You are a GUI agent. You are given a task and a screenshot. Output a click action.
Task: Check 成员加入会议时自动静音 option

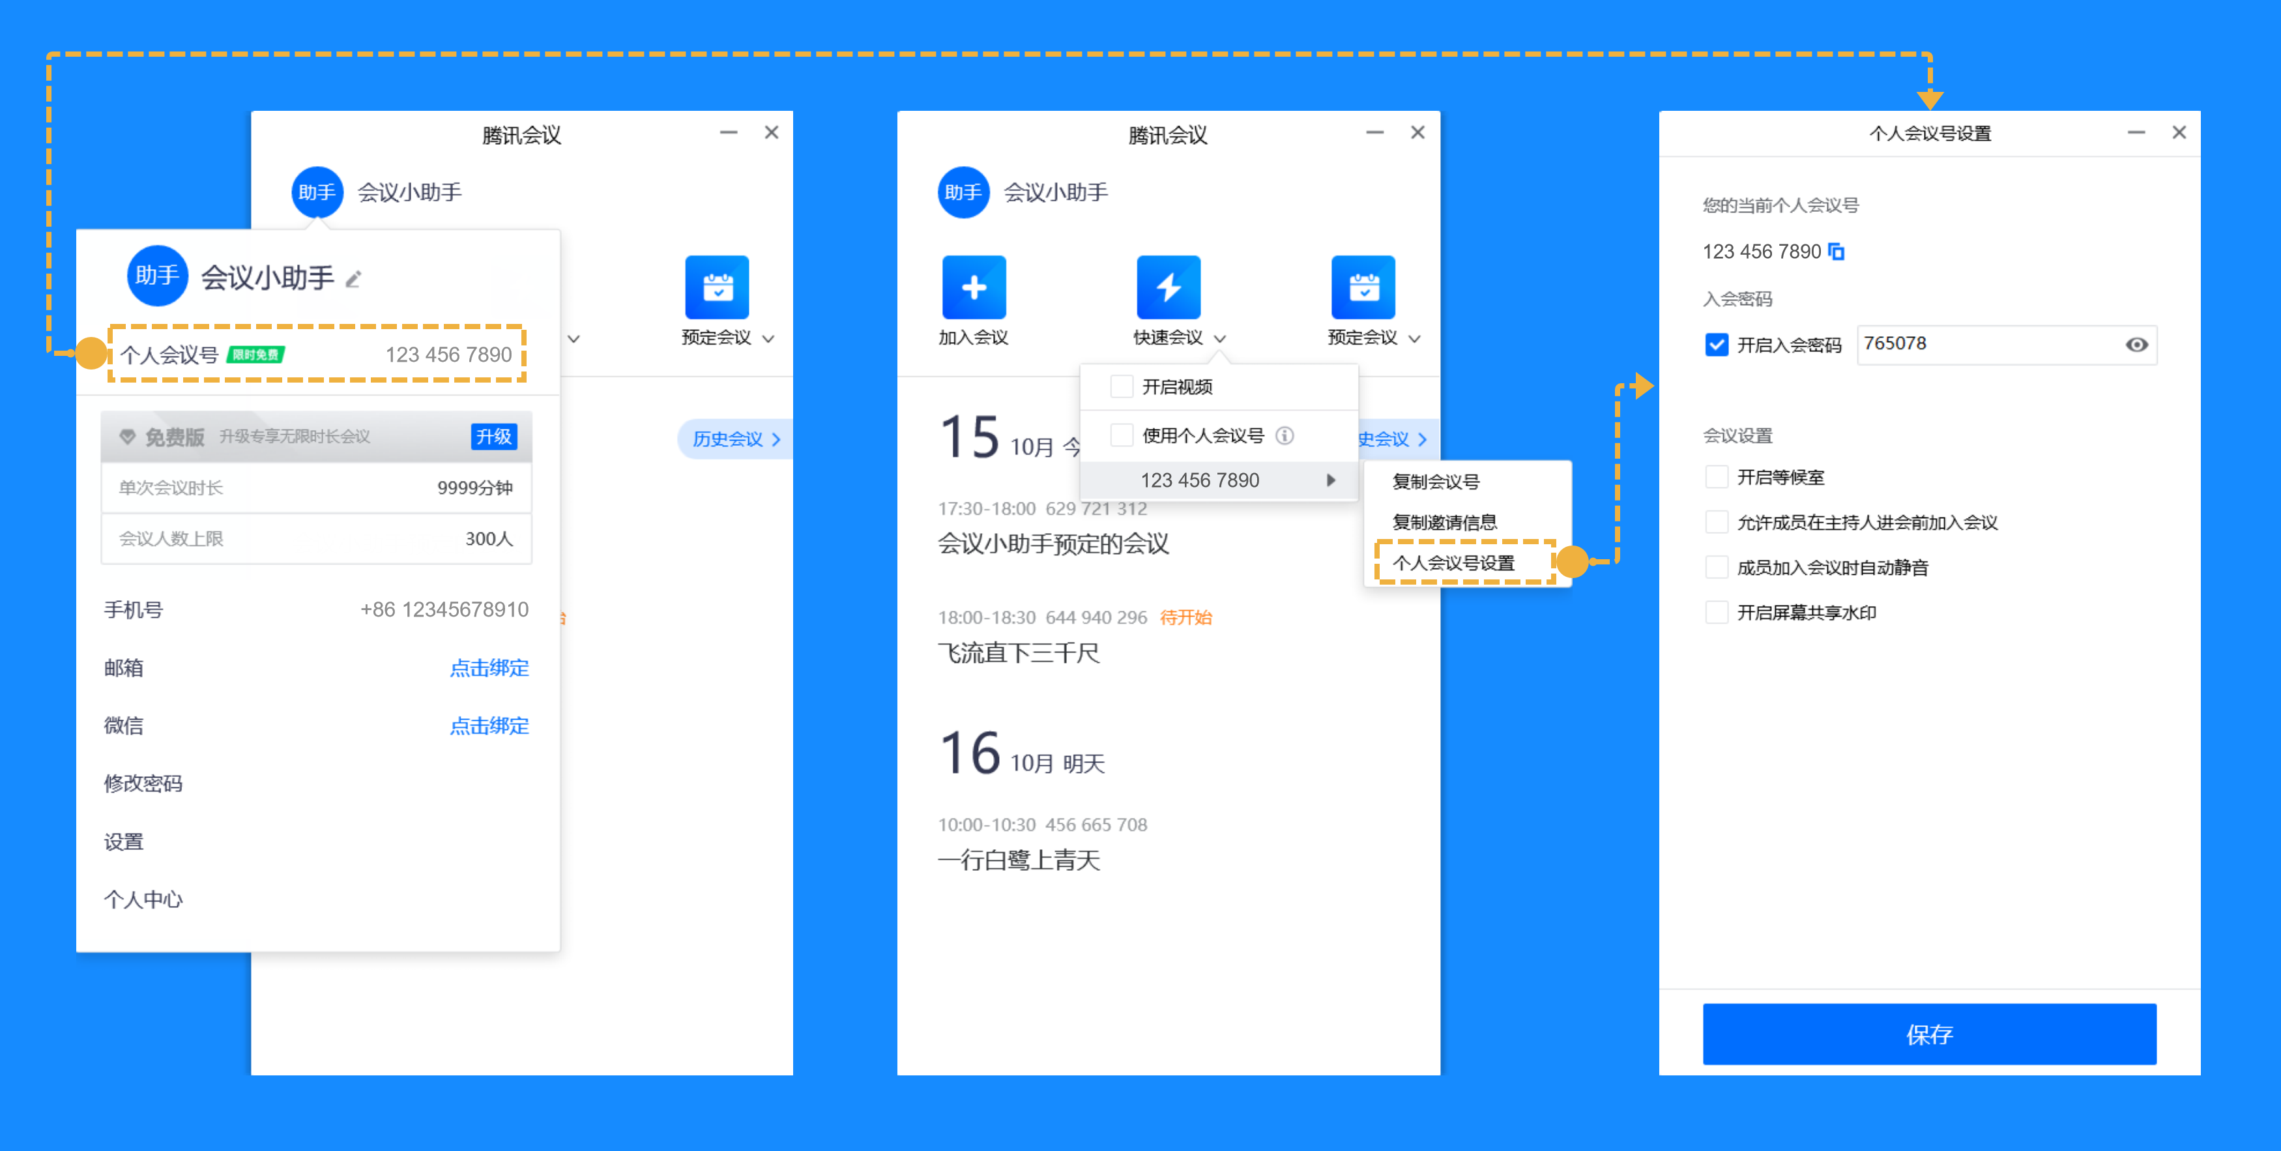click(1716, 568)
